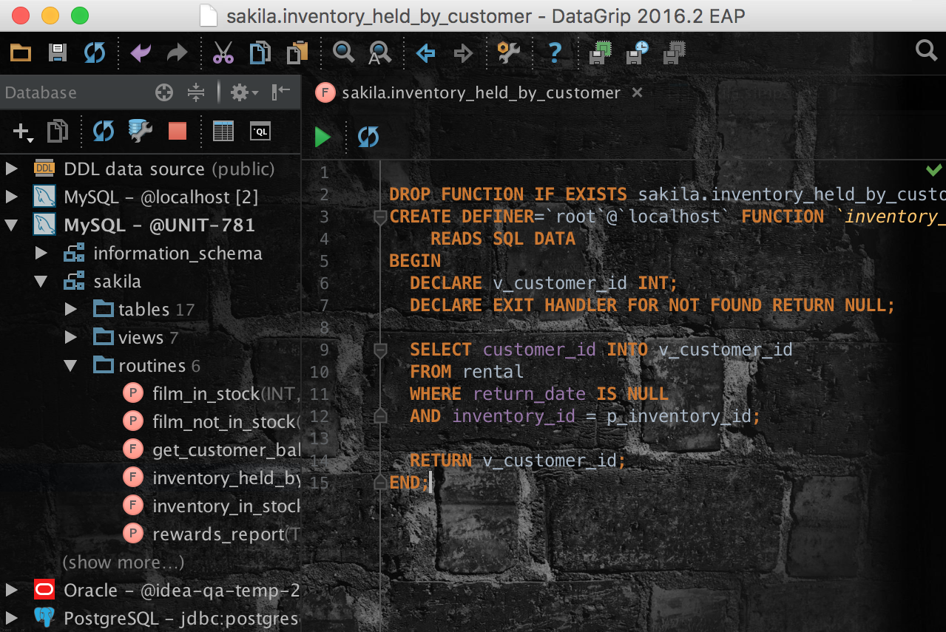Click the Undo arrow icon
Image resolution: width=946 pixels, height=632 pixels.
[141, 52]
